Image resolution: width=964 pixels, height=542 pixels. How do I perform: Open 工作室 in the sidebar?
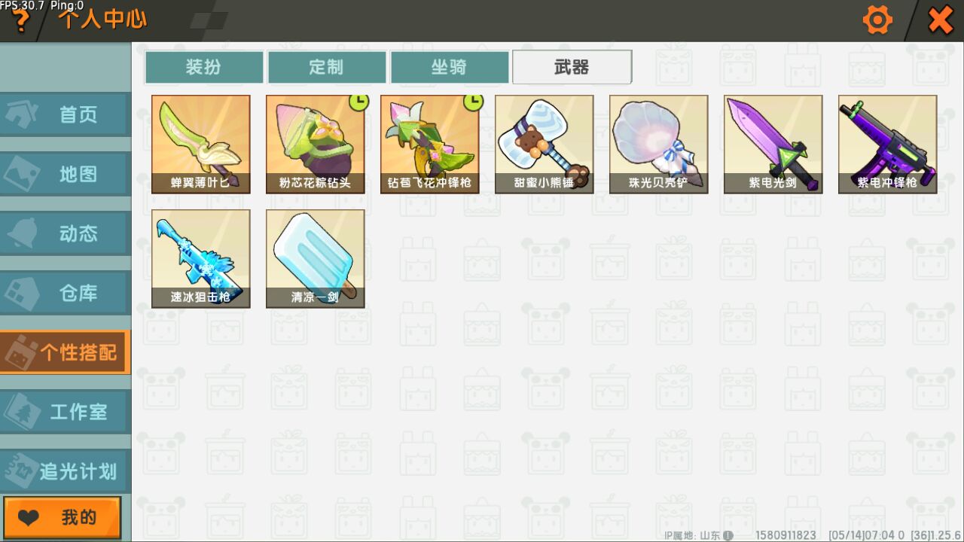(x=66, y=412)
